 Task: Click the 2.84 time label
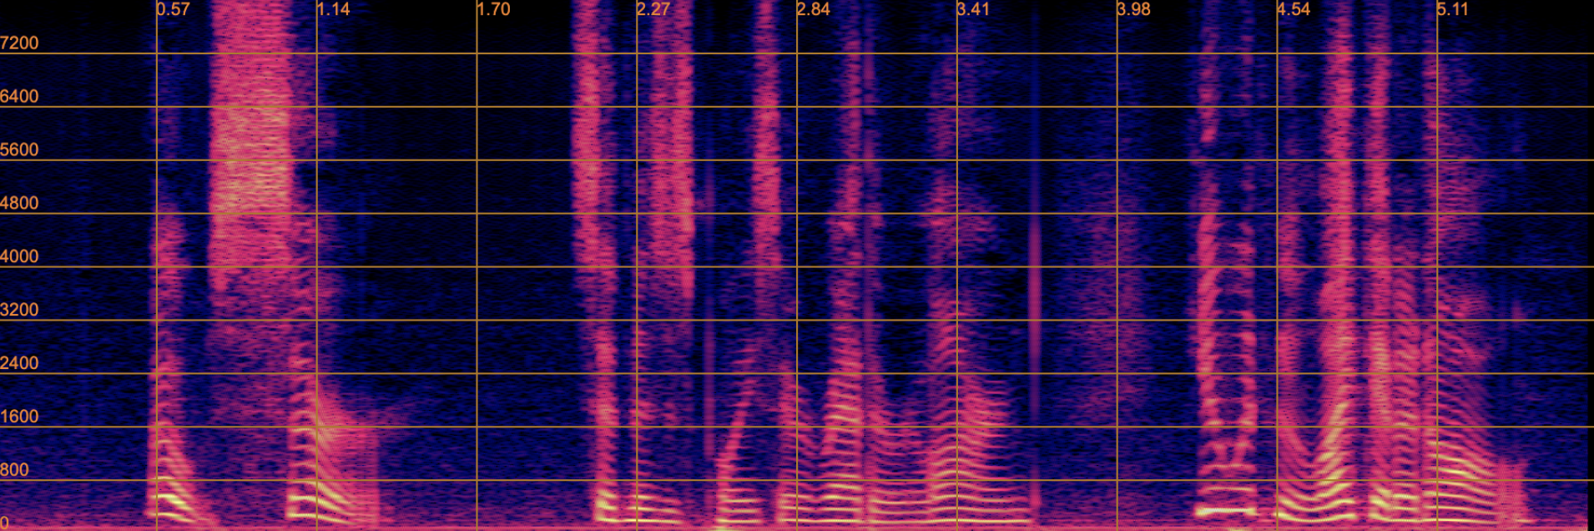(x=814, y=9)
